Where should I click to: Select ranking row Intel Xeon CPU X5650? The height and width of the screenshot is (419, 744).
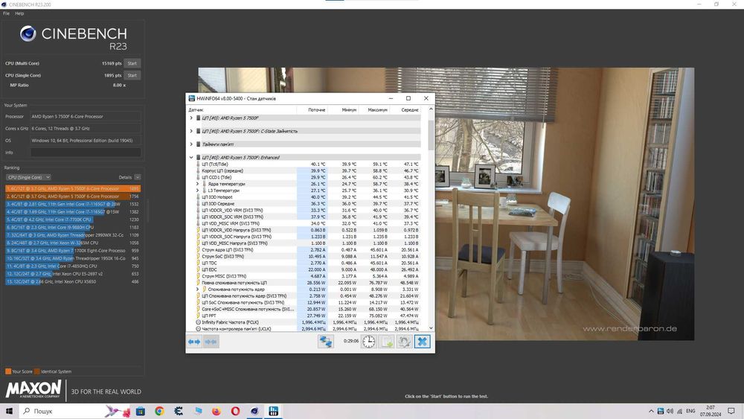[x=73, y=281]
